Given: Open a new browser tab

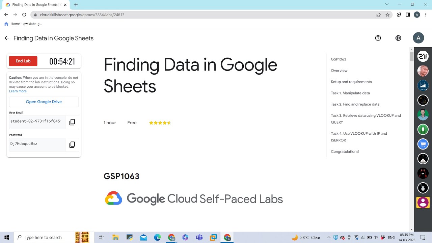Looking at the screenshot, I should click(76, 5).
